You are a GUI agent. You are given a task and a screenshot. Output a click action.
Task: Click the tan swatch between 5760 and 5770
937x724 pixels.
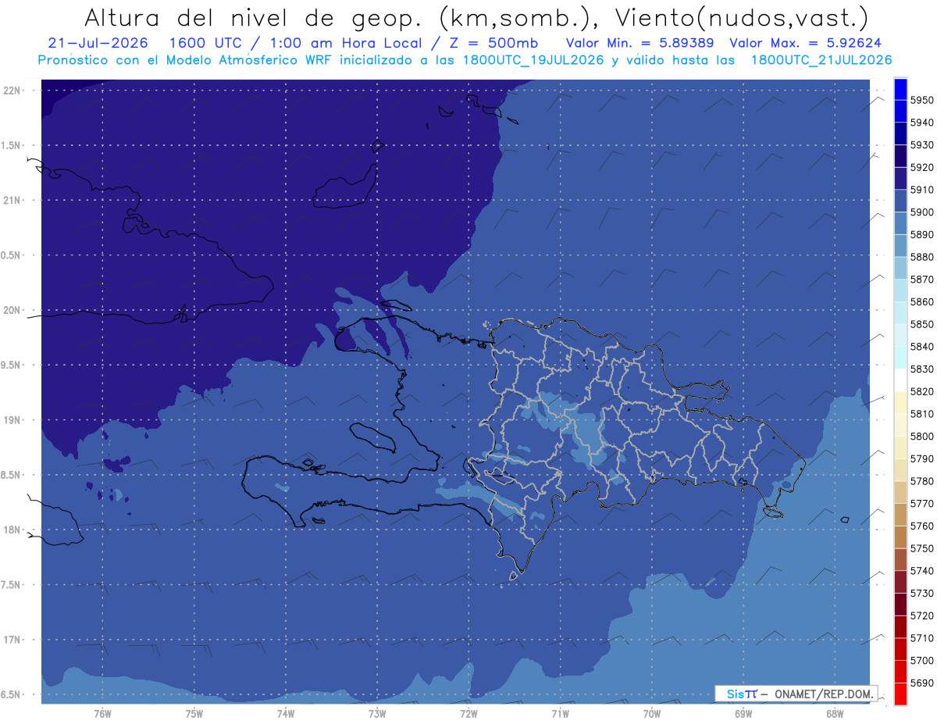click(x=900, y=515)
